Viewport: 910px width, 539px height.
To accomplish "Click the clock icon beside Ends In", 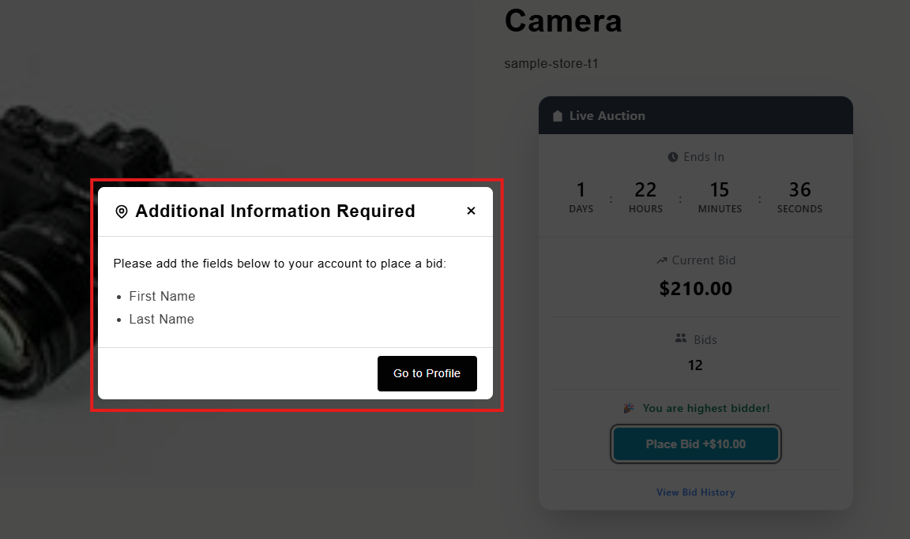I will 673,157.
